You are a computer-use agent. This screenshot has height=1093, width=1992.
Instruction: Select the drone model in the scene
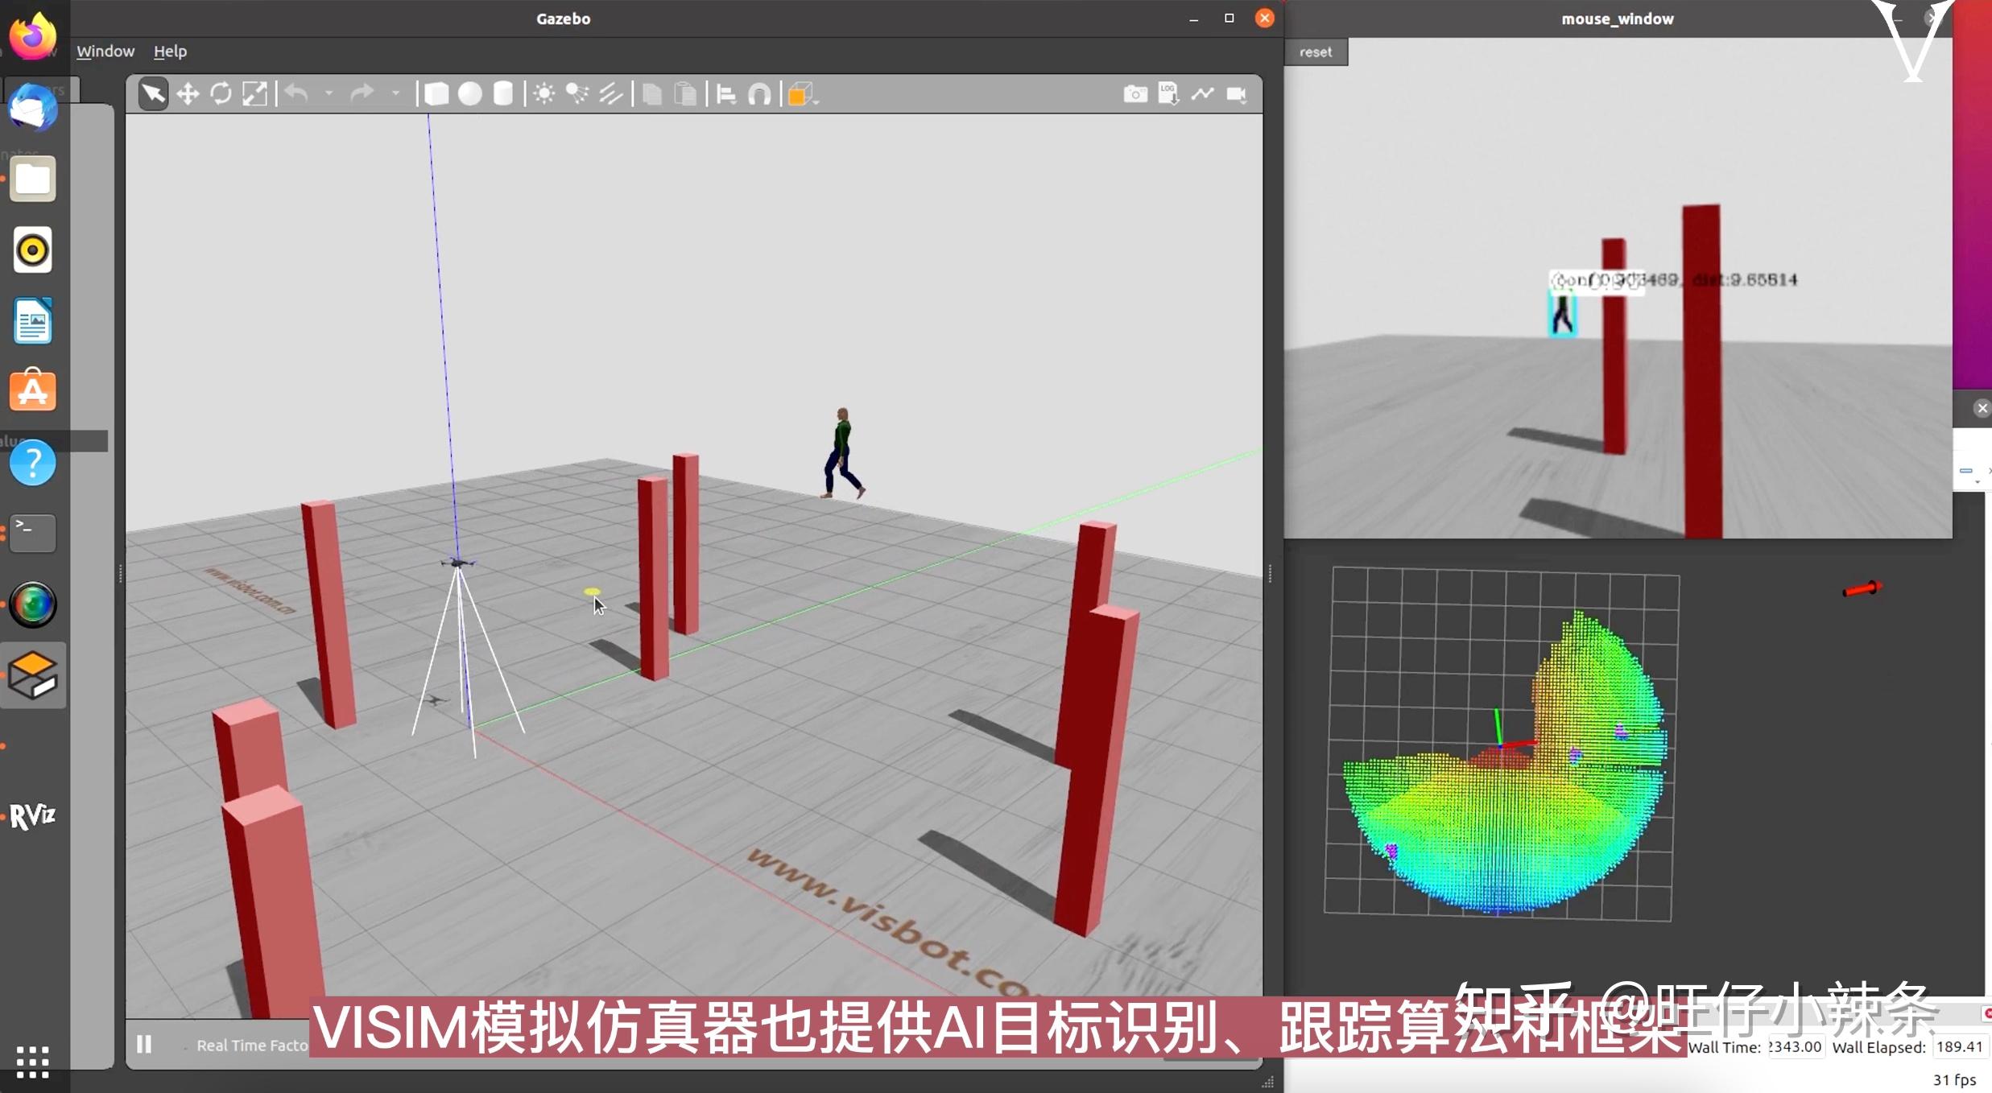tap(458, 562)
